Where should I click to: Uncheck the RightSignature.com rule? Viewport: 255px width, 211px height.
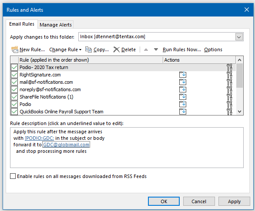14,75
